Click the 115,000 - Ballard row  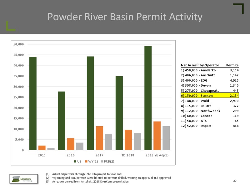[210, 106]
